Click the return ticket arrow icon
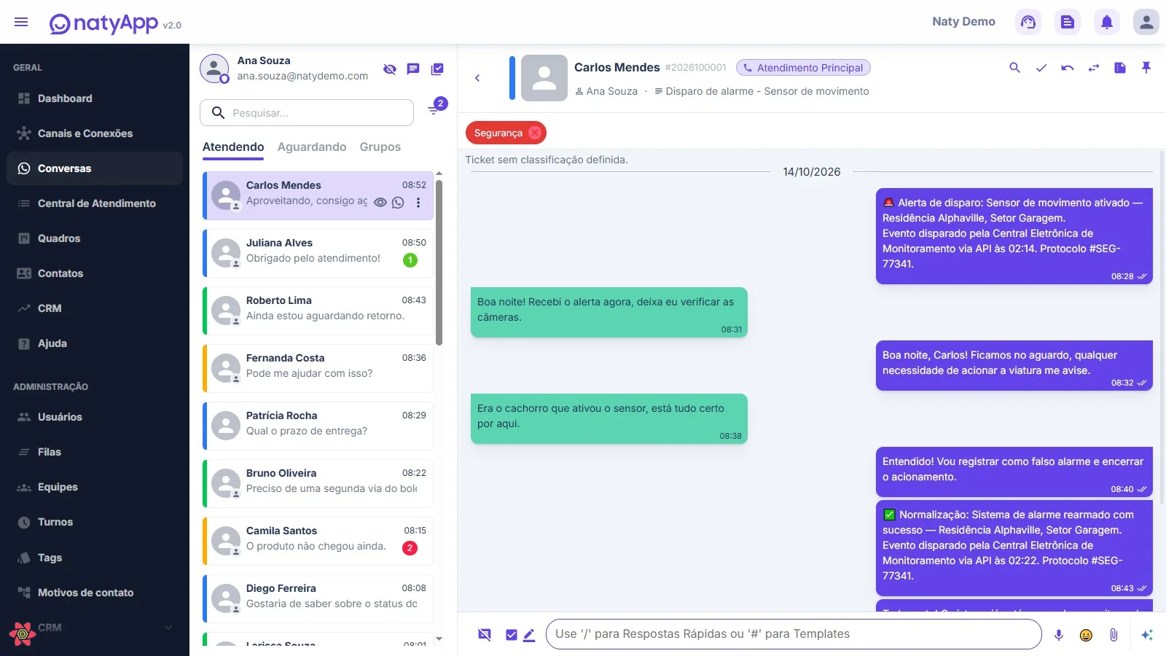This screenshot has height=656, width=1166. point(1068,68)
